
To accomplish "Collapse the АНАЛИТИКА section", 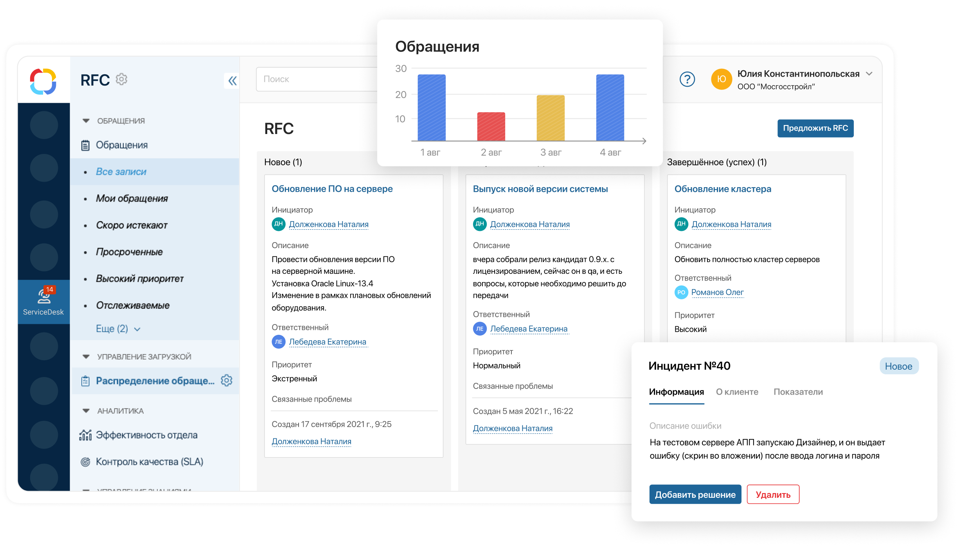I will tap(86, 411).
